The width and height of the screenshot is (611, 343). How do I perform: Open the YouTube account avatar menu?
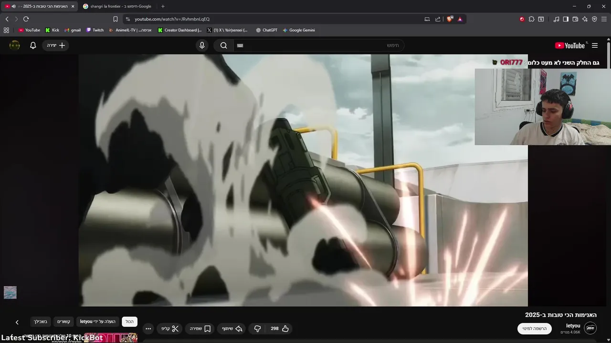point(15,45)
